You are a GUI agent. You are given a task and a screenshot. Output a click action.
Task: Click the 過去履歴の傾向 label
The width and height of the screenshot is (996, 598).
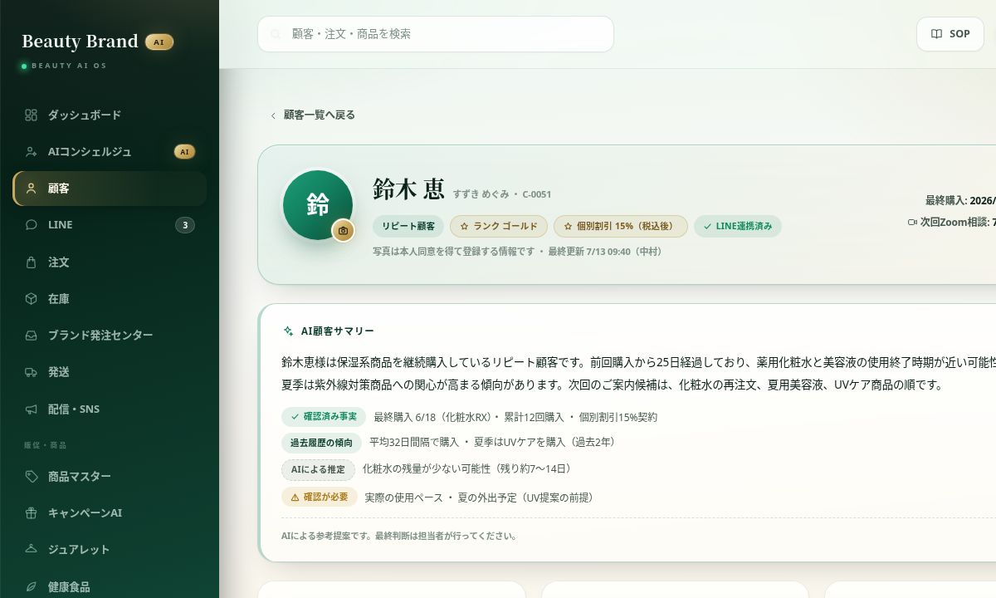(322, 442)
